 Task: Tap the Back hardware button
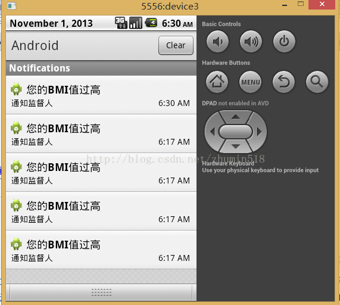click(283, 82)
